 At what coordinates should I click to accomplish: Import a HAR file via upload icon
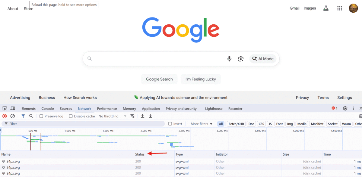click(142, 116)
